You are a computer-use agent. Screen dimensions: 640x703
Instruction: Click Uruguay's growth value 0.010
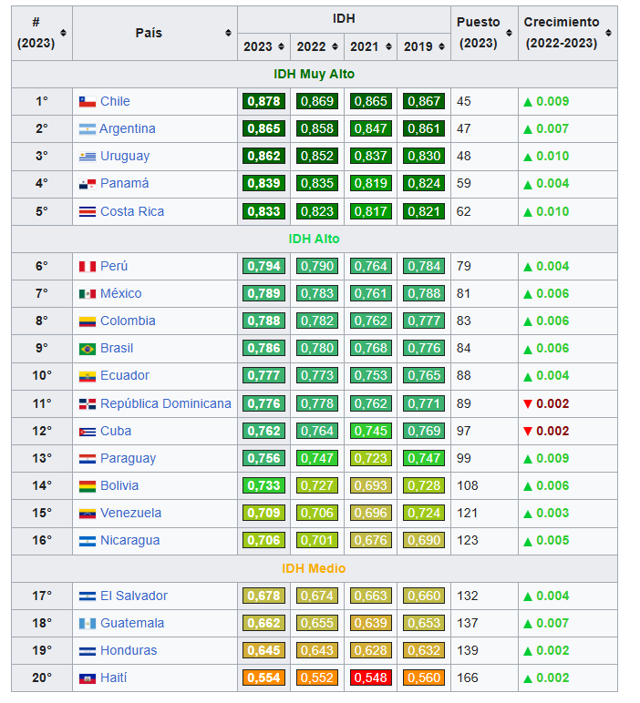tap(552, 157)
